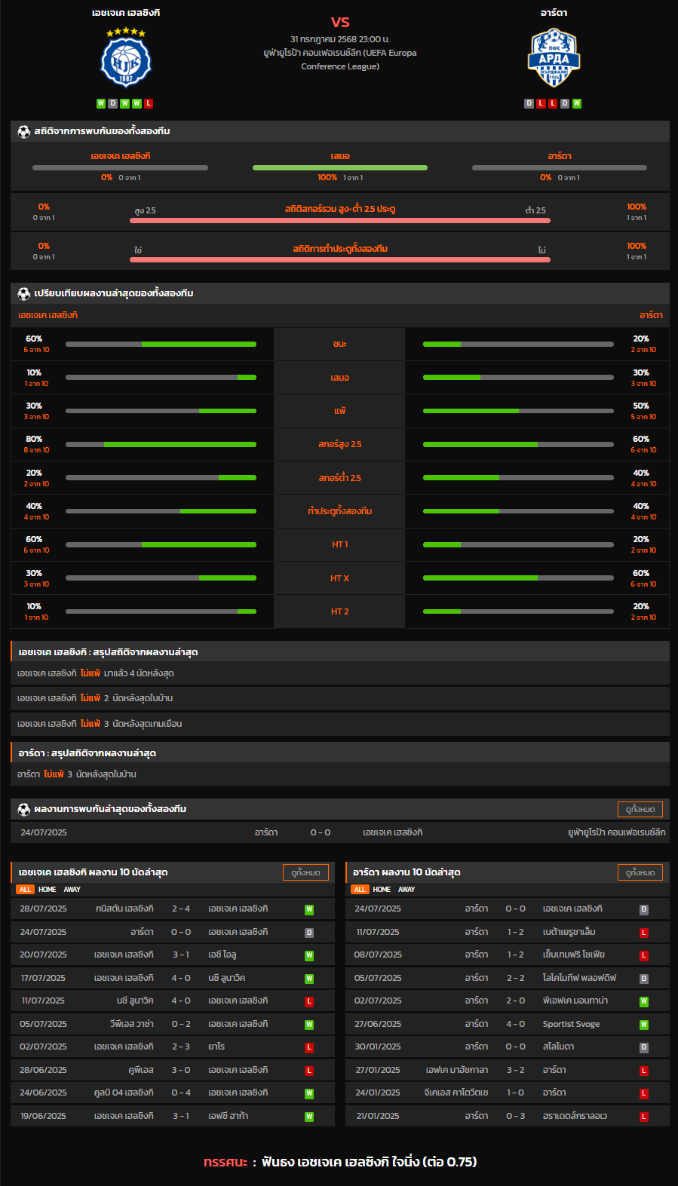
Task: Select the AWAY filter in HJK last 10 matches
Action: click(x=72, y=890)
